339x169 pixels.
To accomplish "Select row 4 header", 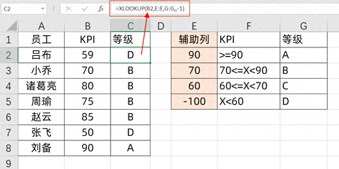I will (9, 86).
